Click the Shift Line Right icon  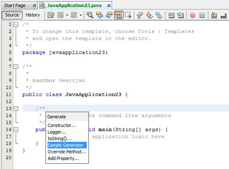181,15
